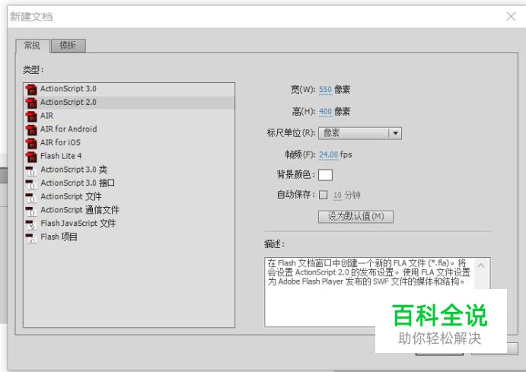Open the 标尺单位 dropdown
Viewport: 526px width, 372px height.
pos(360,133)
